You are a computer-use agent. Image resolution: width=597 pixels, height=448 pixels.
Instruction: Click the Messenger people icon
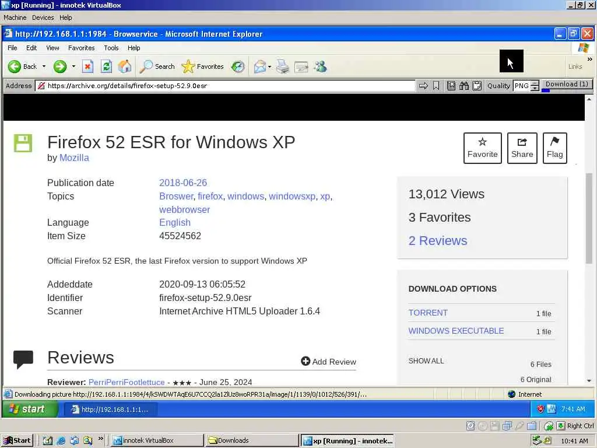point(320,66)
